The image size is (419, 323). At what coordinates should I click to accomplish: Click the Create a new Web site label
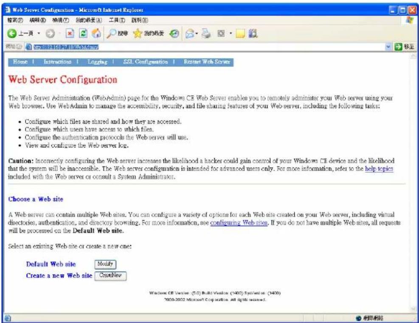(59, 276)
